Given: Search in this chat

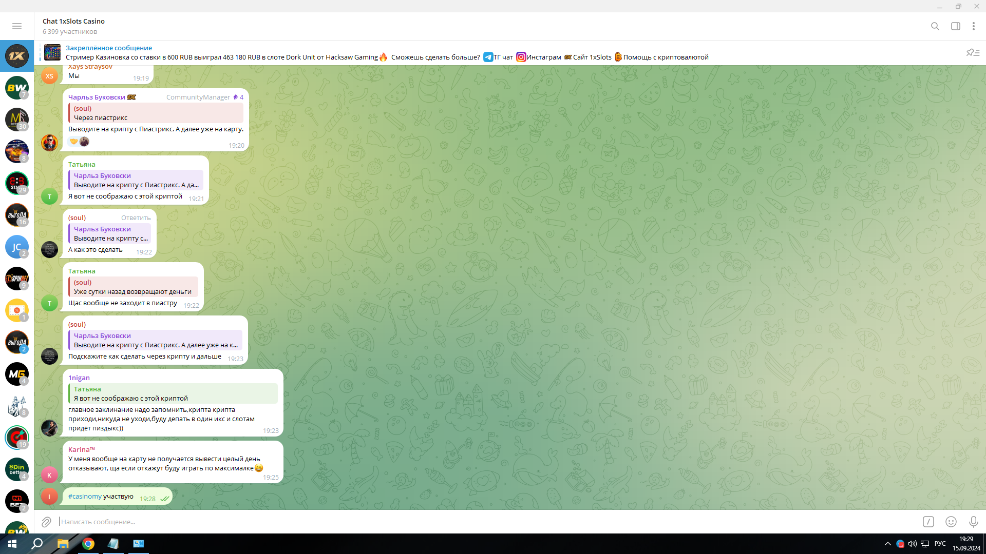Looking at the screenshot, I should pyautogui.click(x=935, y=26).
